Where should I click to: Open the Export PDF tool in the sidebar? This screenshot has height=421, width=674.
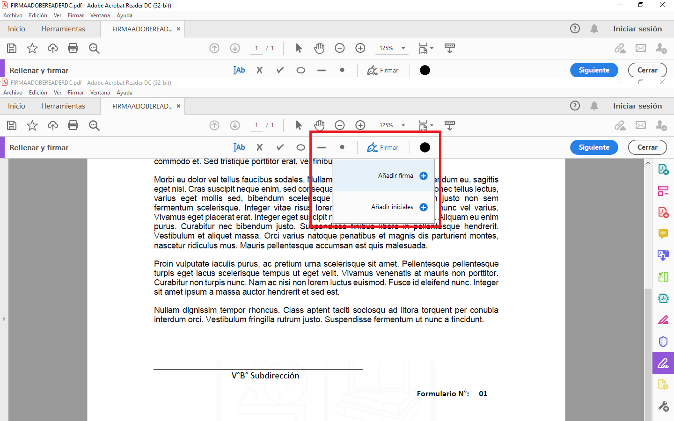(663, 169)
